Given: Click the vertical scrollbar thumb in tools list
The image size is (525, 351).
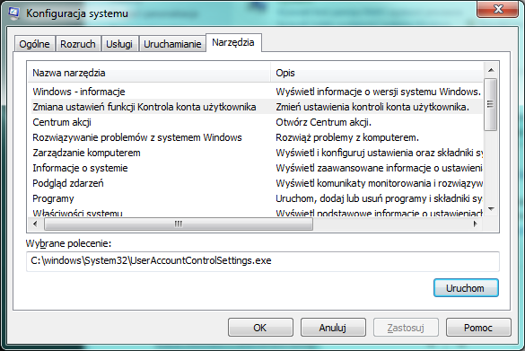Looking at the screenshot, I should 491,104.
